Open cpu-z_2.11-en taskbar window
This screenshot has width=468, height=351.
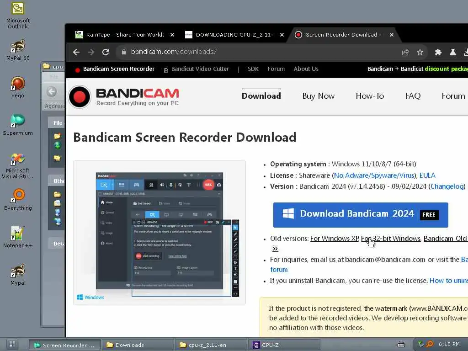(x=211, y=345)
